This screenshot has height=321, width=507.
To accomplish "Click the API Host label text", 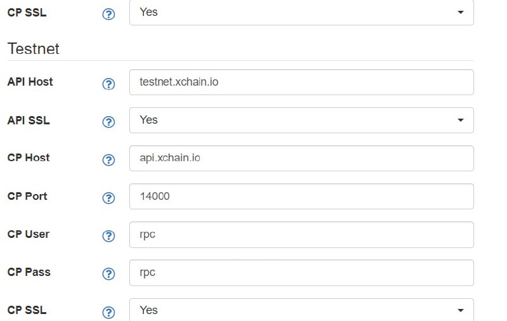I will tap(30, 82).
